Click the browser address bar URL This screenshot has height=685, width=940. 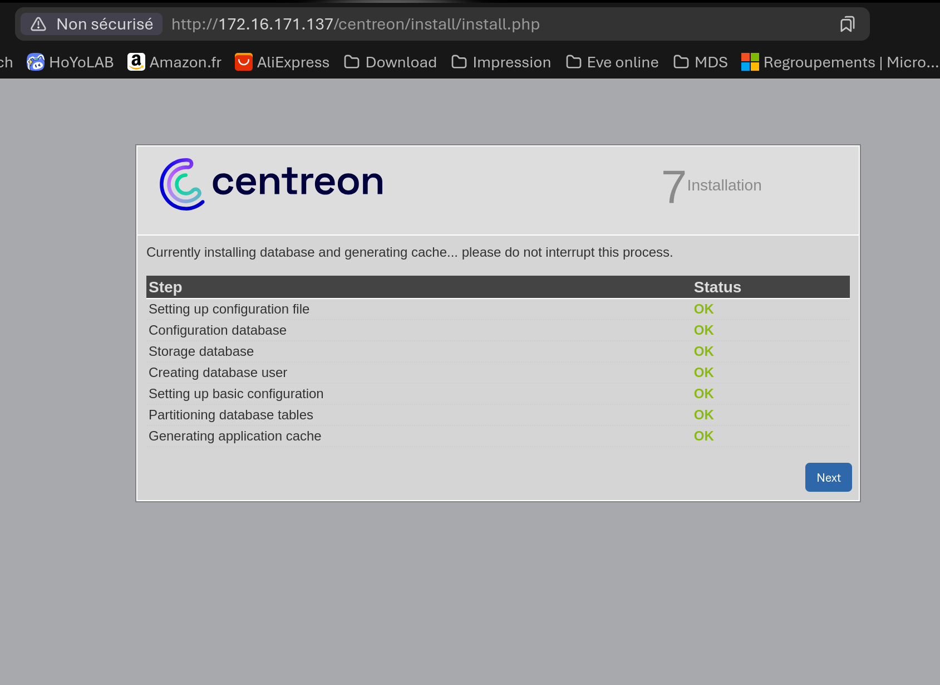(x=356, y=24)
